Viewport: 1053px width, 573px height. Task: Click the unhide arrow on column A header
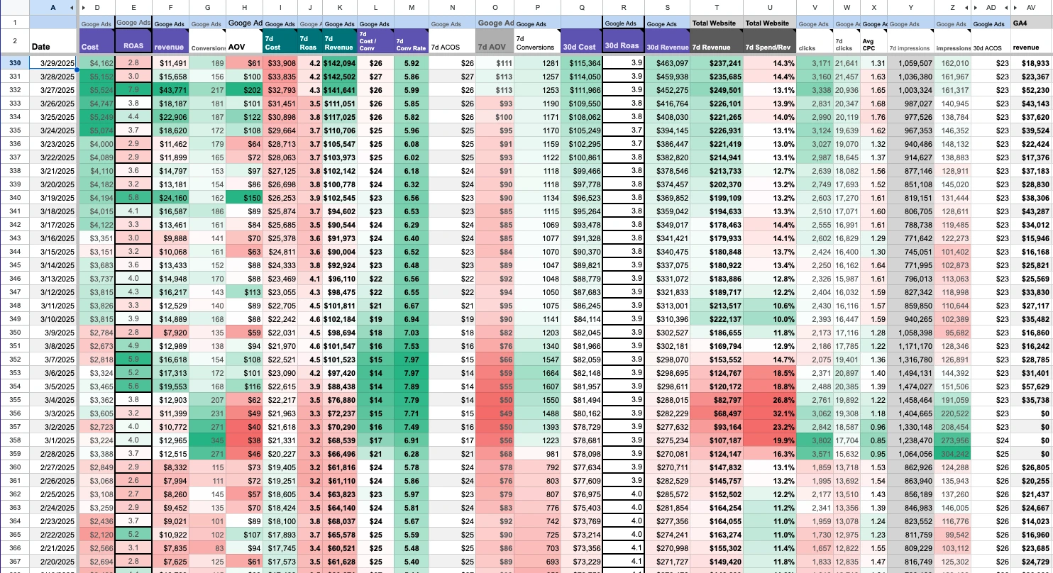pos(72,7)
